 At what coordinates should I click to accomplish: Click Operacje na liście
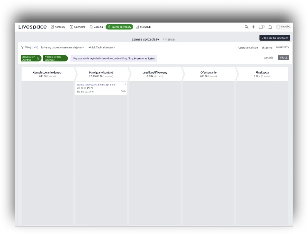click(x=248, y=47)
